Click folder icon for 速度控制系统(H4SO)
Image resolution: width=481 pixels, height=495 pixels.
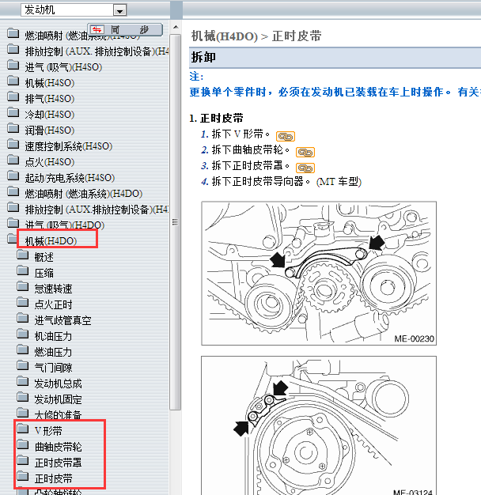pyautogui.click(x=13, y=144)
